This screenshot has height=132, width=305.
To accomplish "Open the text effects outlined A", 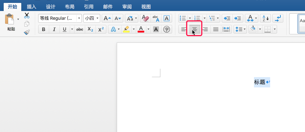I will 113,30.
